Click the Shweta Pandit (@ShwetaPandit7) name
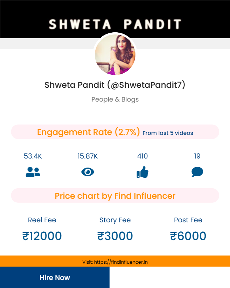The image size is (230, 288). 115,85
